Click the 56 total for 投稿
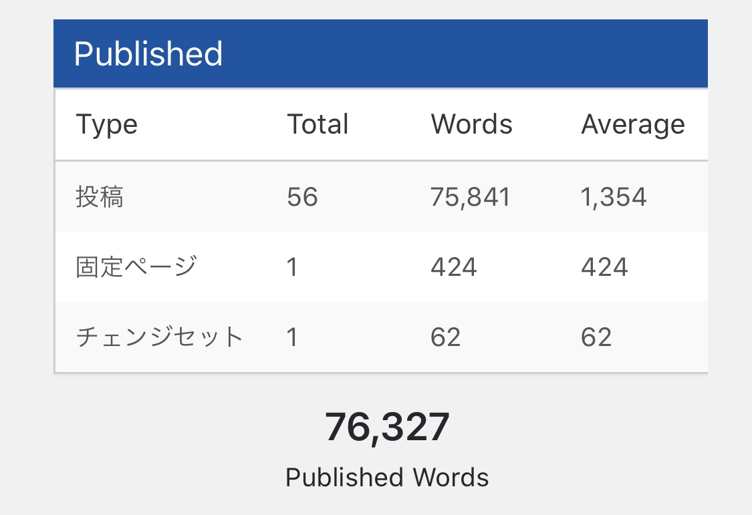This screenshot has height=515, width=752. [x=302, y=197]
